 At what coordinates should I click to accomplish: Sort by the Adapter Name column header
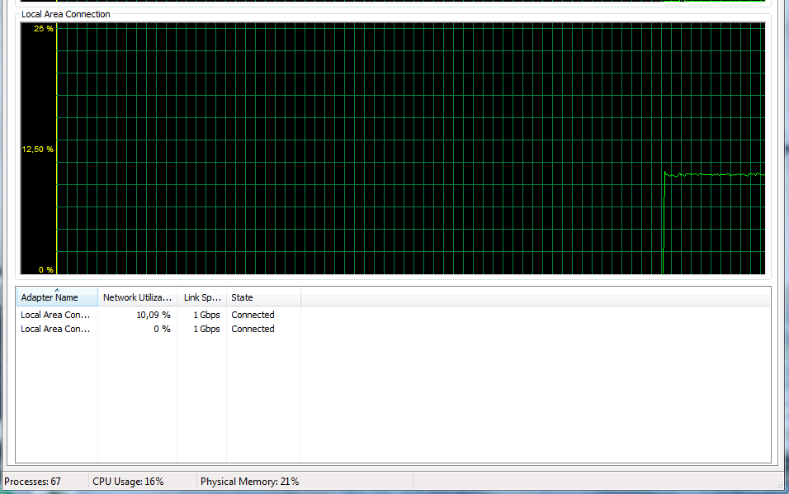pos(57,297)
